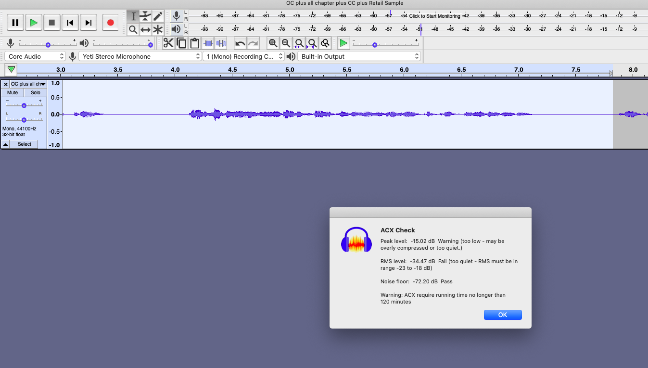The height and width of the screenshot is (368, 648).
Task: Click the Silence Audio icon
Action: point(221,43)
